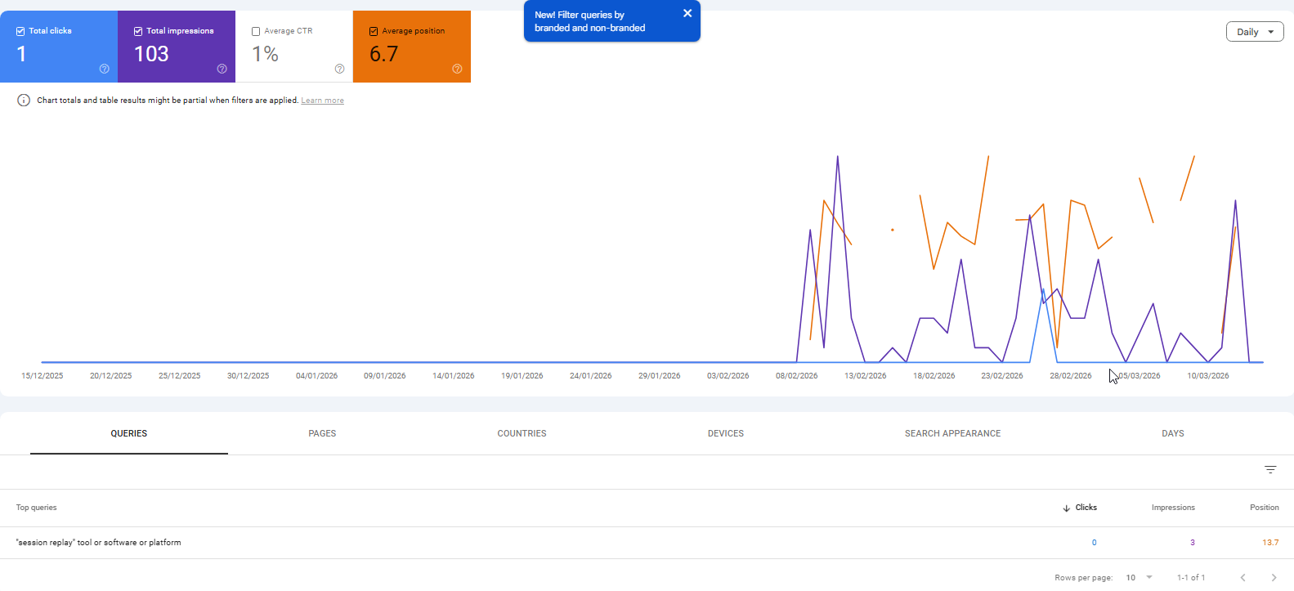This screenshot has width=1294, height=591.
Task: Switch to the Countries tab
Action: coord(522,433)
